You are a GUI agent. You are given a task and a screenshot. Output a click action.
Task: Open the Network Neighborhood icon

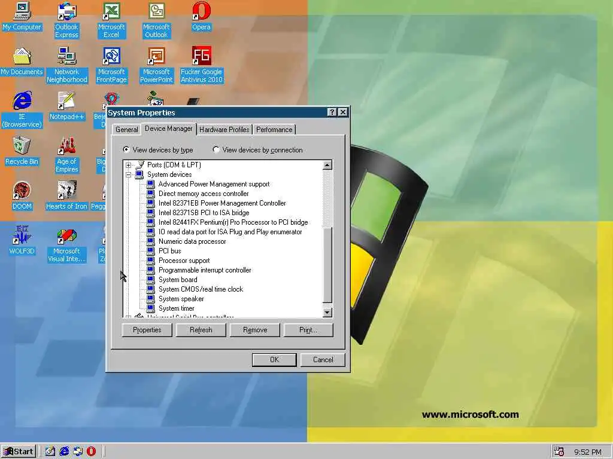click(x=67, y=65)
